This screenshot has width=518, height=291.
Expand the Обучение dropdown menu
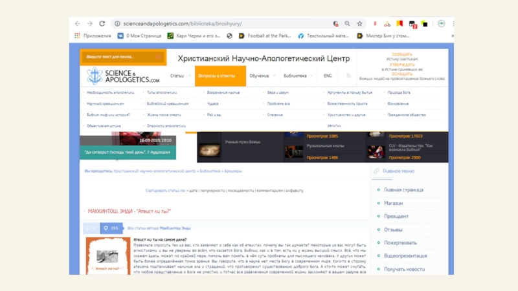[x=260, y=76]
